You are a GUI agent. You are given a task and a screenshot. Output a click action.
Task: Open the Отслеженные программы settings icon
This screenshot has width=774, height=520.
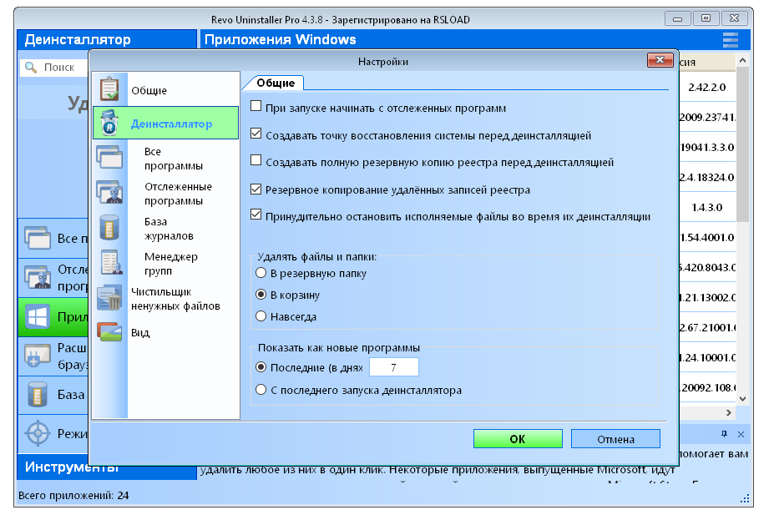(x=109, y=193)
